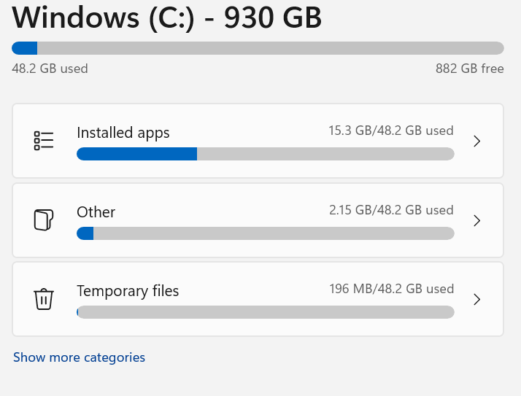Viewport: 521px width, 396px height.
Task: Click the Other category page icon
Action: click(44, 220)
